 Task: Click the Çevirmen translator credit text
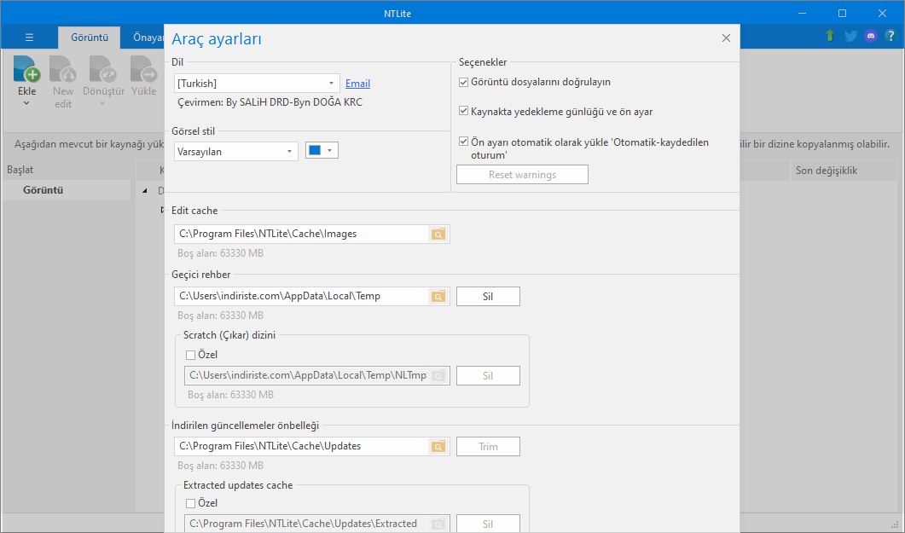click(270, 102)
